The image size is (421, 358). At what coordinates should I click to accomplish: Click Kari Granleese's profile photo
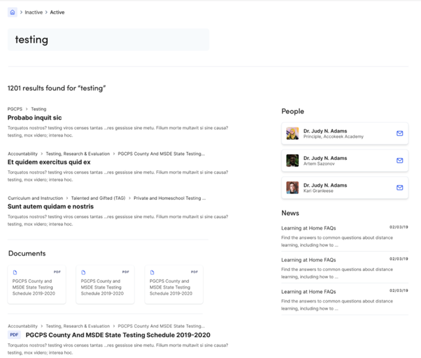point(292,188)
